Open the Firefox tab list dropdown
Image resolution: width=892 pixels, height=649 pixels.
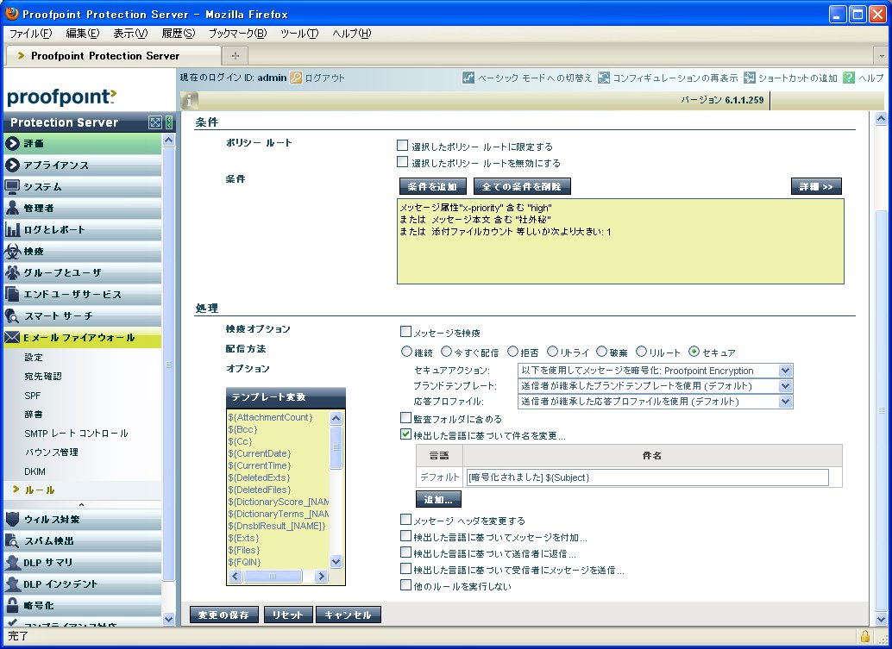click(882, 56)
